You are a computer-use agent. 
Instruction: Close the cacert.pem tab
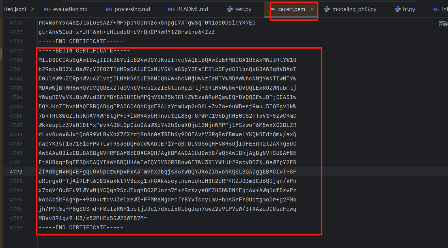click(x=312, y=9)
